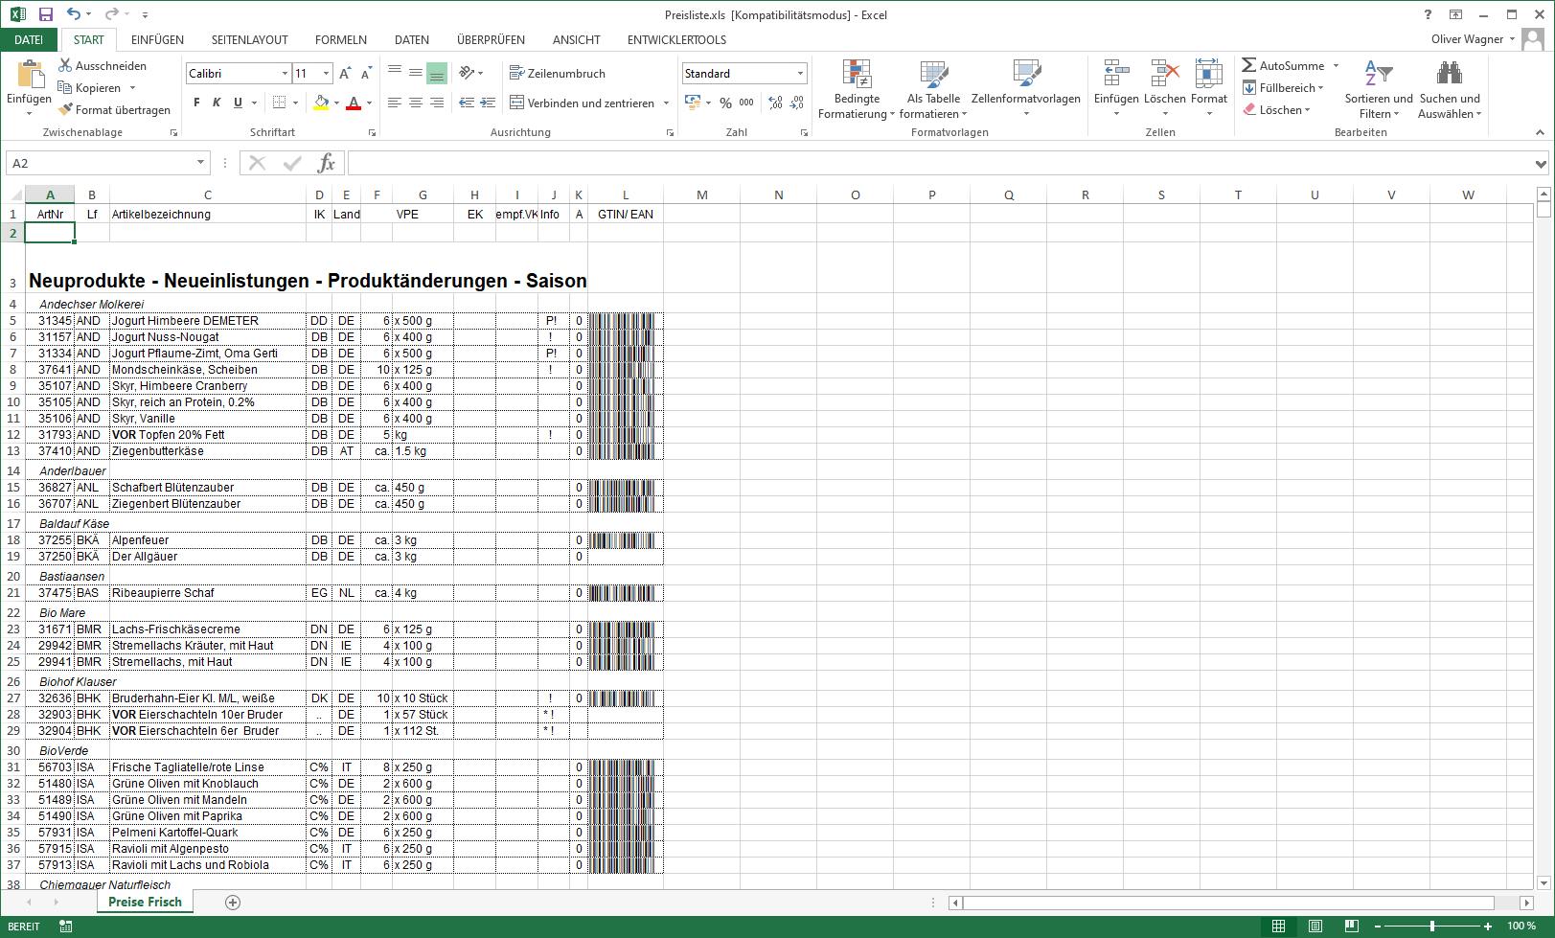Apply fill color bucket
1555x938 pixels.
tap(322, 103)
